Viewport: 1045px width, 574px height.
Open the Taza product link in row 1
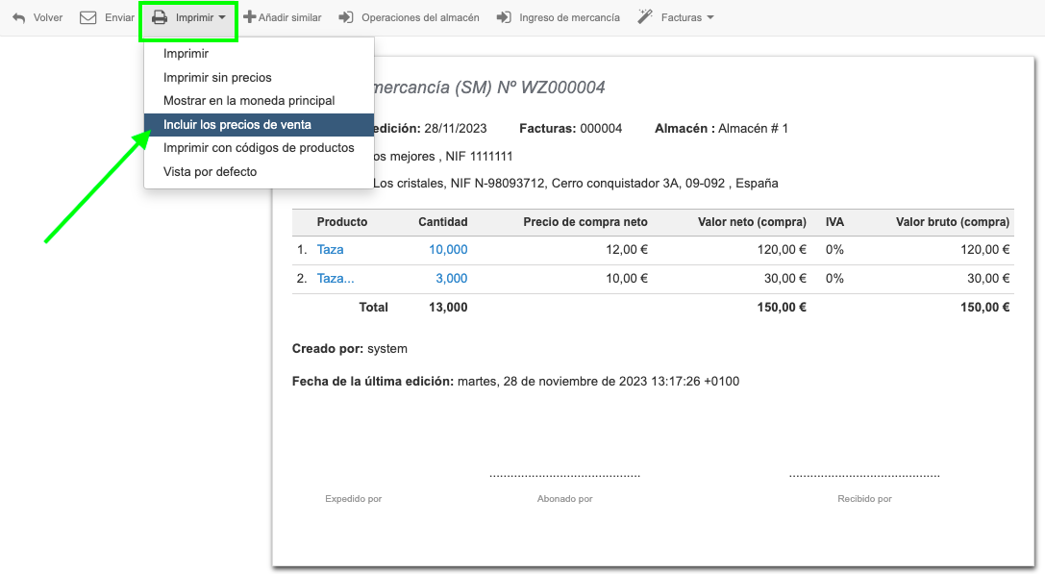tap(330, 250)
